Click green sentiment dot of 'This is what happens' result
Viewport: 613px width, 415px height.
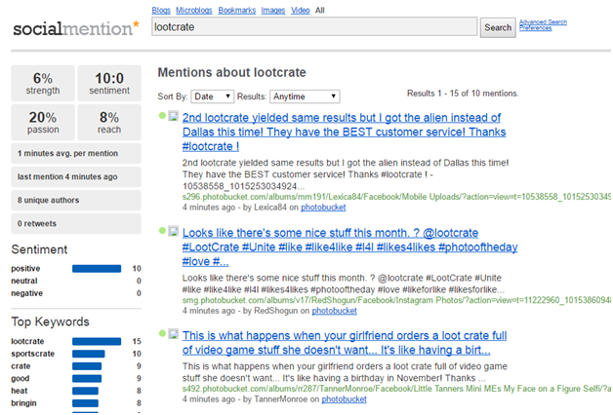[x=162, y=333]
